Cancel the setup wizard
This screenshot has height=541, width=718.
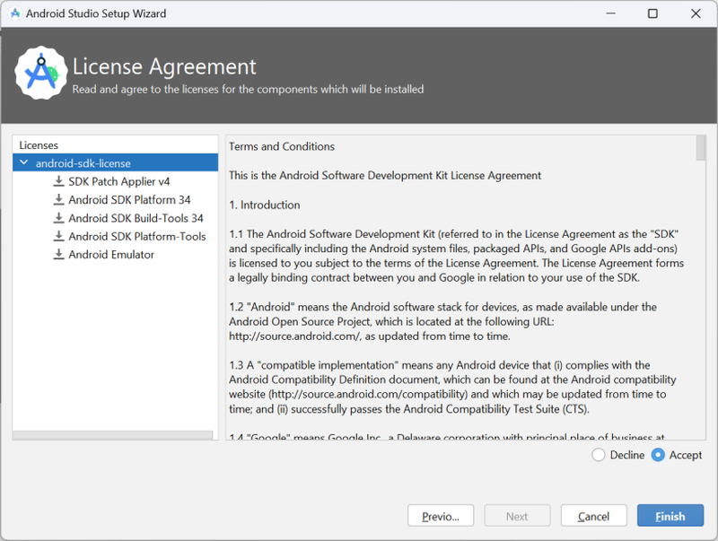tap(593, 516)
